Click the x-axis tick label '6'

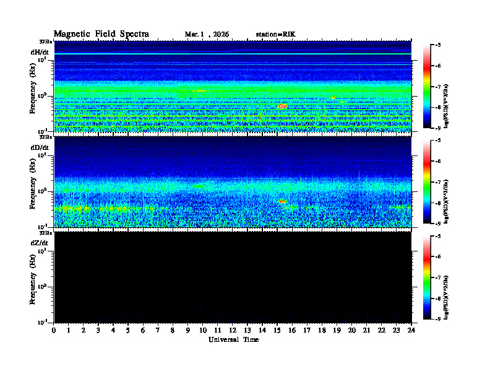pos(143,331)
